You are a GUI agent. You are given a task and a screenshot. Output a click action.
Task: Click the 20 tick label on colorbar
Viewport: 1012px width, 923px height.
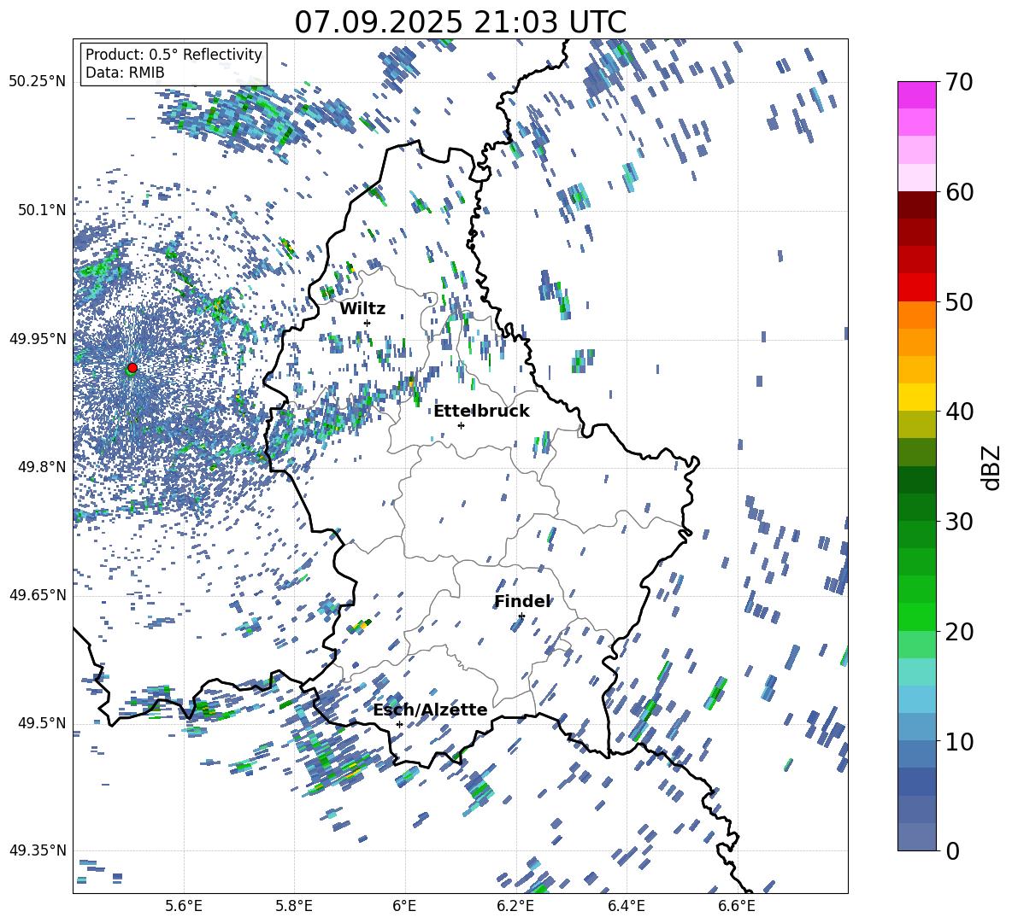959,631
